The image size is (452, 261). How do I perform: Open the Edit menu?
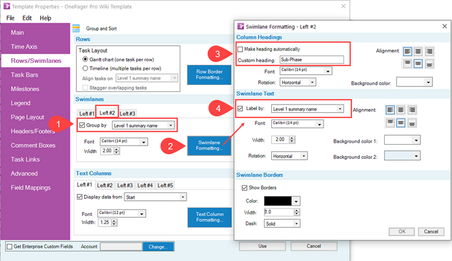coord(27,18)
